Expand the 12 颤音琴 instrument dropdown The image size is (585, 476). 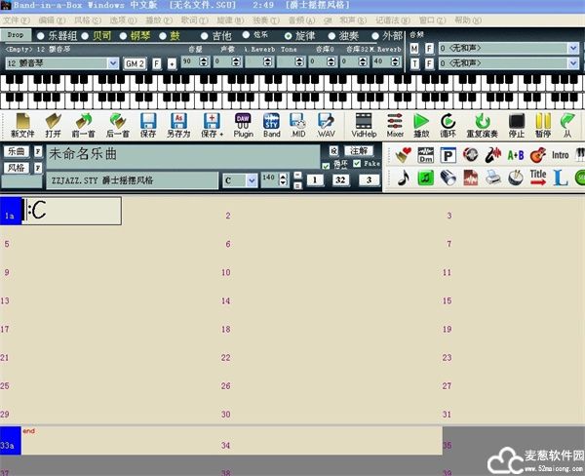pyautogui.click(x=113, y=63)
